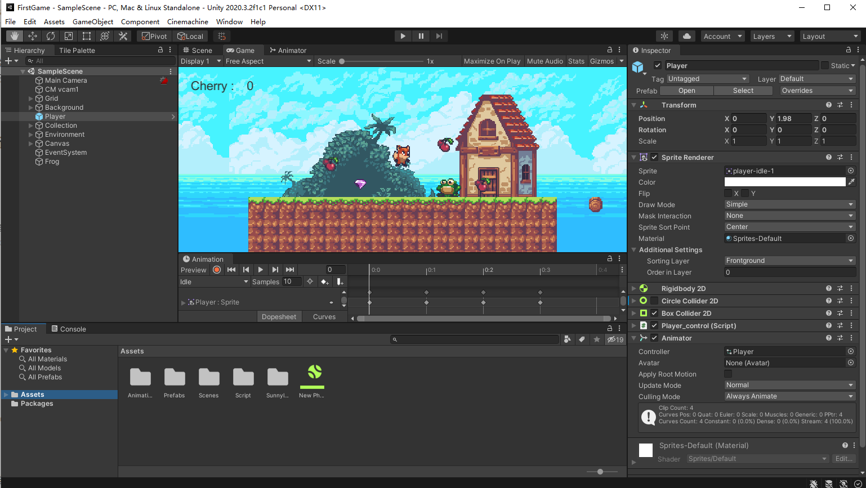This screenshot has width=866, height=488.
Task: Toggle Player active checkbox
Action: tap(657, 65)
